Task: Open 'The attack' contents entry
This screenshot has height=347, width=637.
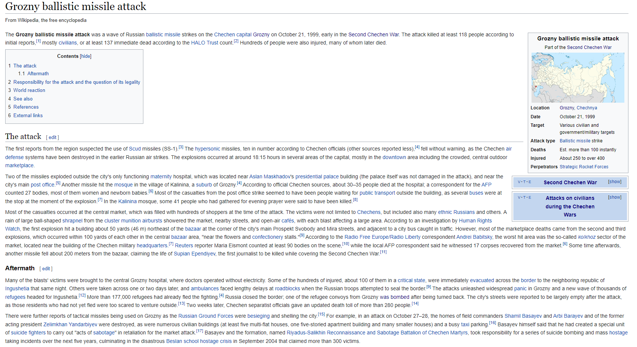Action: [x=25, y=66]
